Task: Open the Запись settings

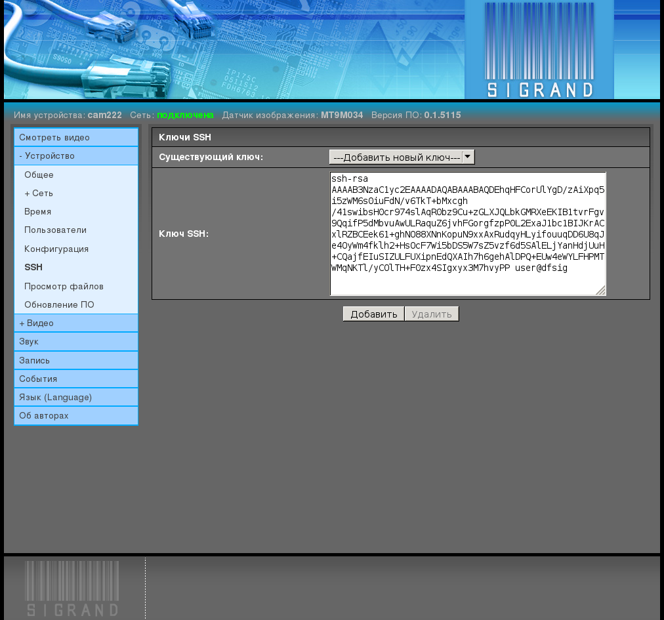Action: (76, 360)
